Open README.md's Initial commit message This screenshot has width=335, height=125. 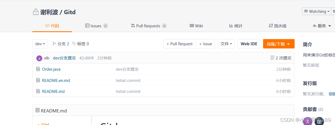pos(128,92)
